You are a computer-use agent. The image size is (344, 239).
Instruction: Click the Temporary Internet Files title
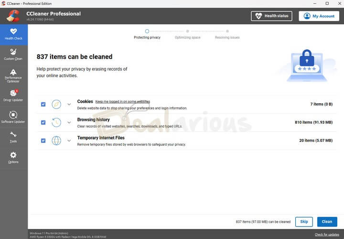(x=101, y=138)
